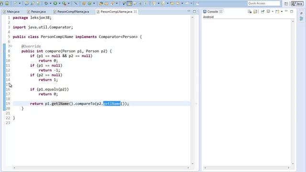Maximize the Console view

click(292, 11)
